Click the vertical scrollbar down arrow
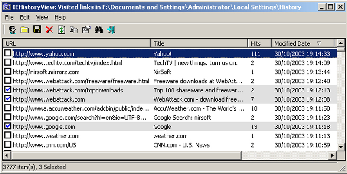The width and height of the screenshot is (347, 174). (x=341, y=147)
